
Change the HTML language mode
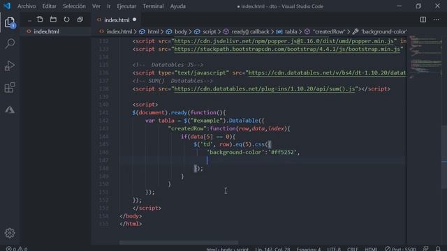point(371,249)
